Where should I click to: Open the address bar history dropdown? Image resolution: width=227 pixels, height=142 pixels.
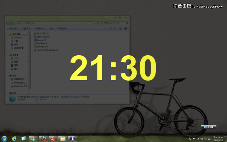(96, 23)
